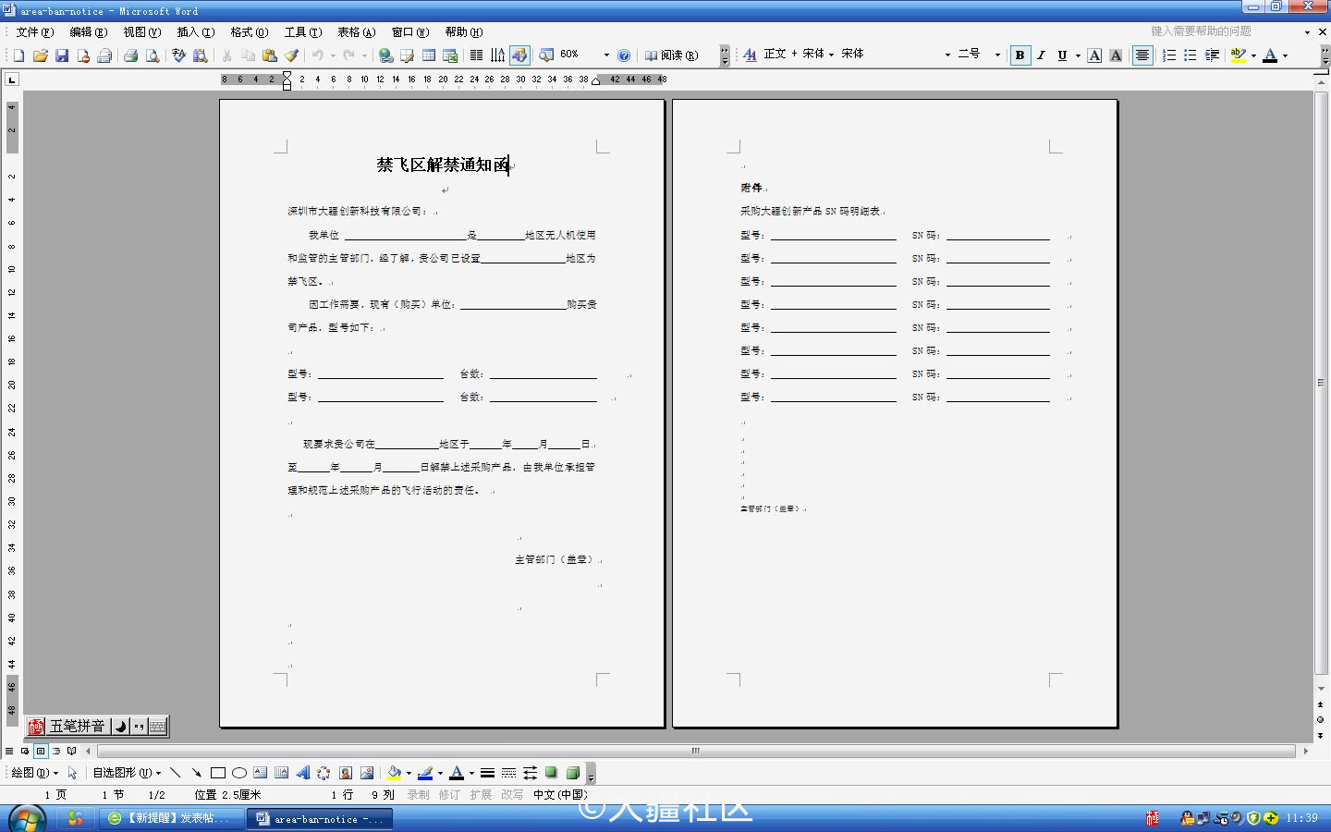1331x832 pixels.
Task: Toggle character shading button
Action: pyautogui.click(x=1116, y=55)
